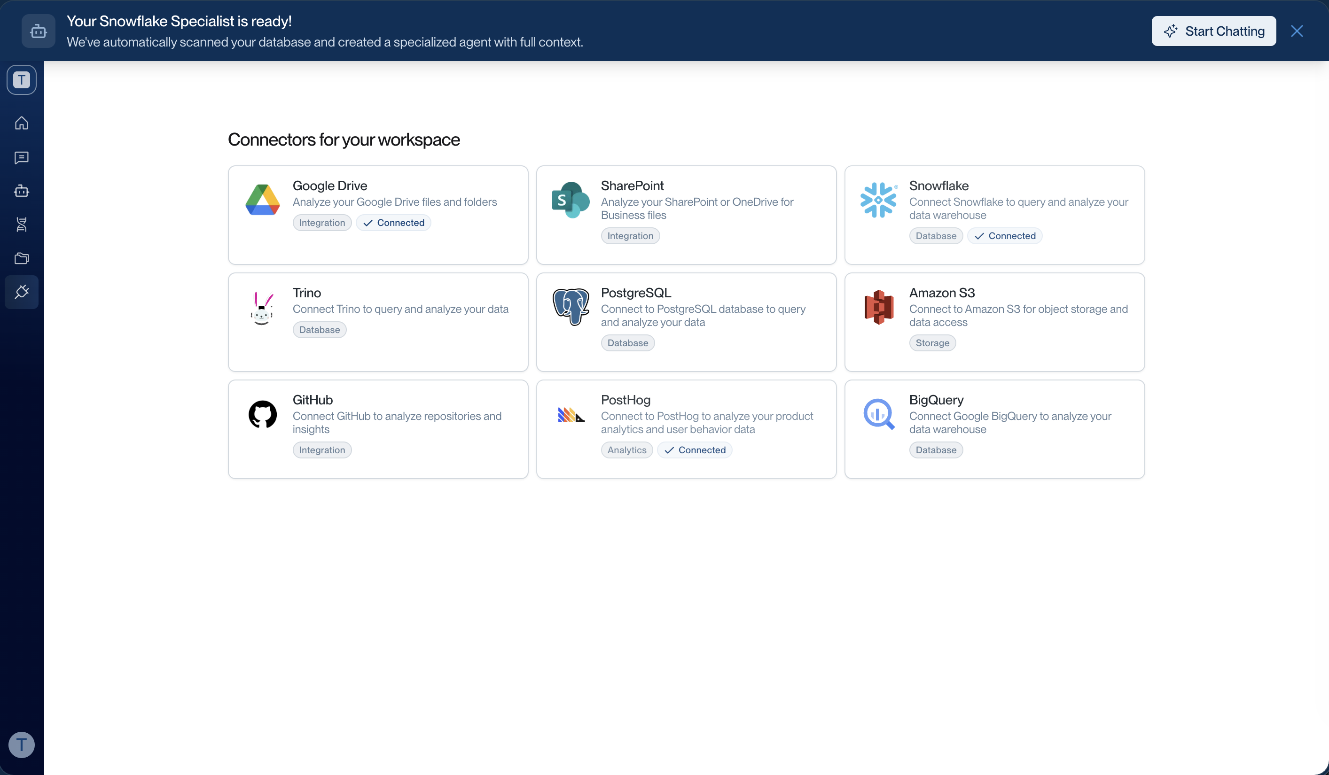Screen dimensions: 1329x775
Task: Click the workspace T icon at top
Action: [22, 80]
